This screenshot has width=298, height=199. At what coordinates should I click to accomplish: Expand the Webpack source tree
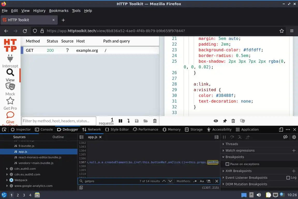pyautogui.click(x=7, y=180)
